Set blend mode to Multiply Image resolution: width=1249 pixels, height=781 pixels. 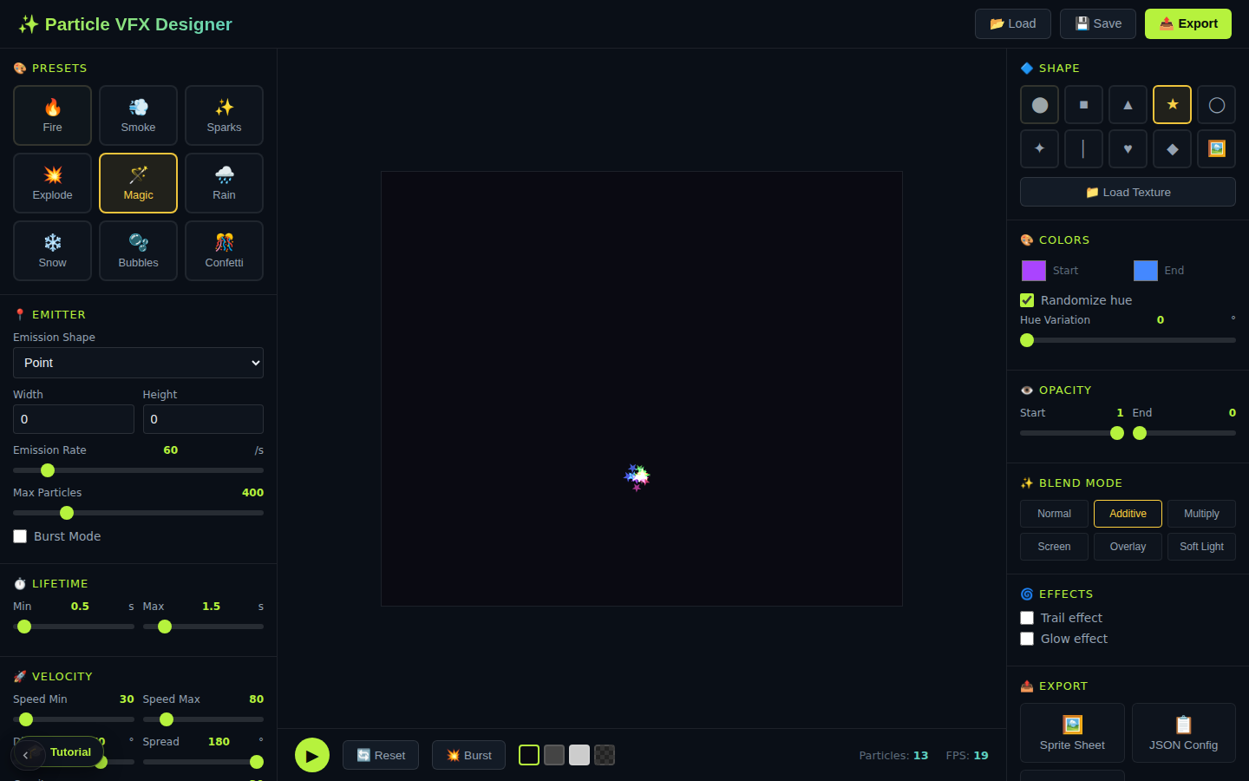tap(1201, 514)
